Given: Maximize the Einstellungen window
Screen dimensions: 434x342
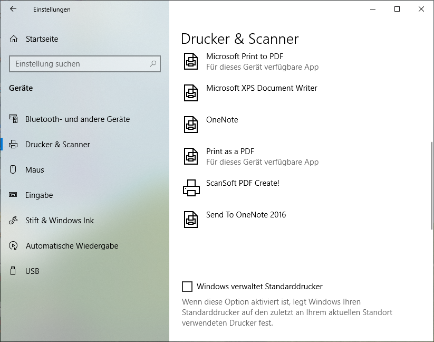Looking at the screenshot, I should click(397, 9).
